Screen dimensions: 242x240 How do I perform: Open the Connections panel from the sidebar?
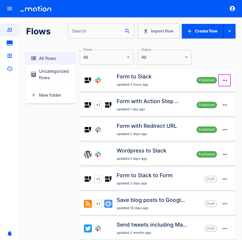pos(10,43)
